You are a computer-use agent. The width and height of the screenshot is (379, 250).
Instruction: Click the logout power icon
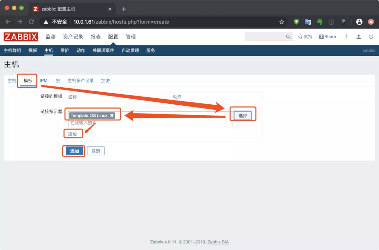click(371, 37)
